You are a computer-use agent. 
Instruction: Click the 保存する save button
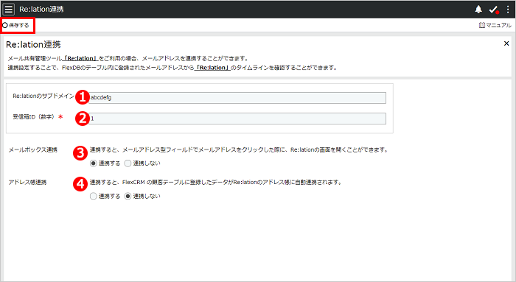[x=15, y=25]
